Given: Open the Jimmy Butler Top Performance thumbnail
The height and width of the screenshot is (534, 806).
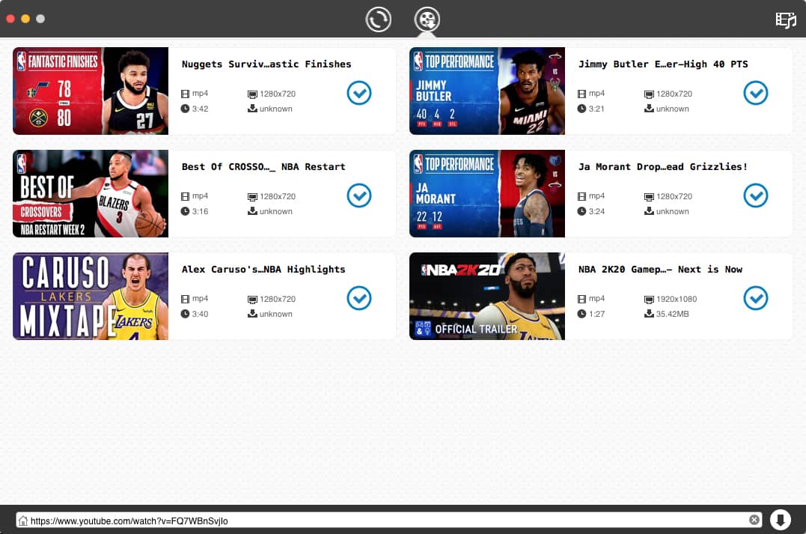Looking at the screenshot, I should (486, 91).
